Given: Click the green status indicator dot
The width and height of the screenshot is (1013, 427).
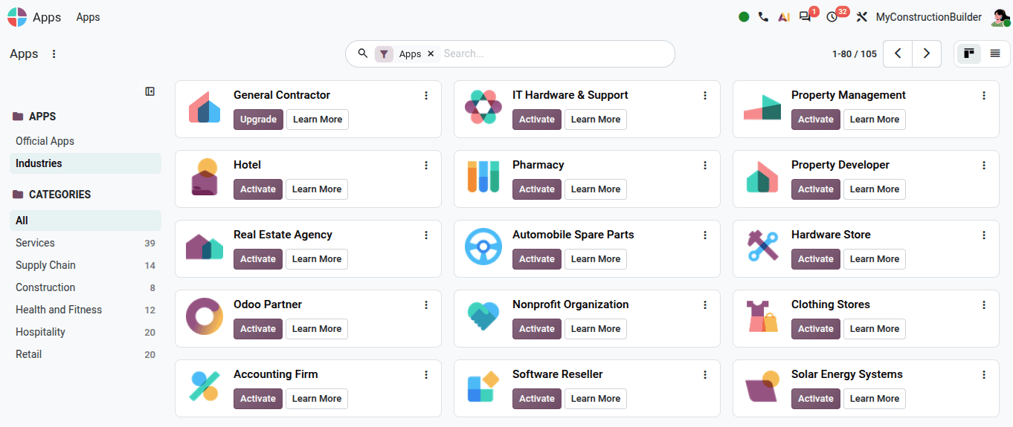Looking at the screenshot, I should 744,17.
